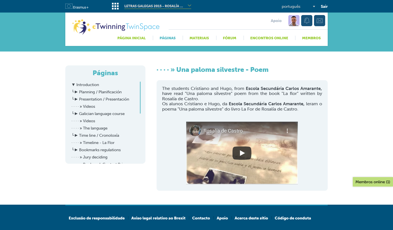Open the user profile avatar

click(294, 21)
